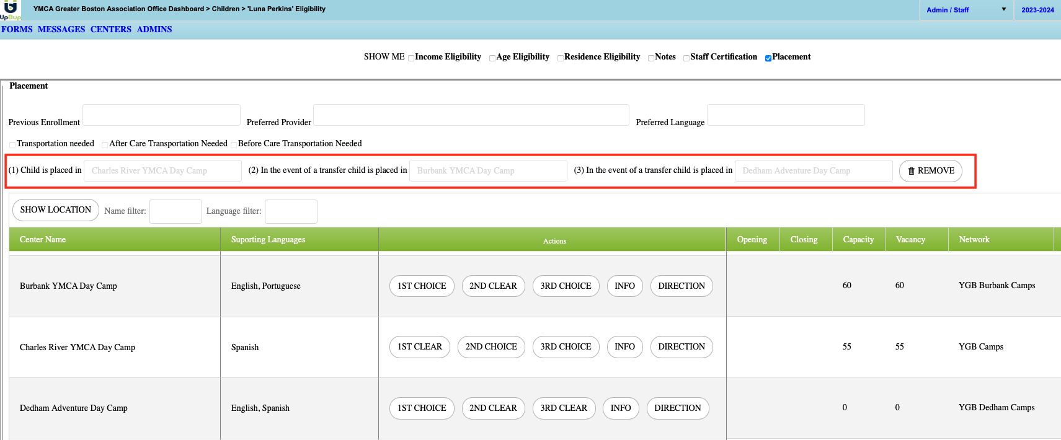Click 1ST CHOICE for Burbank YMCA Day Camp
Image resolution: width=1061 pixels, height=440 pixels.
pos(422,286)
